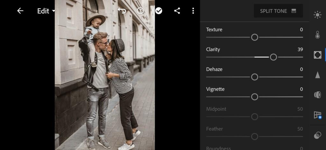Image resolution: width=326 pixels, height=150 pixels.
Task: Confirm edits with the checkmark icon
Action: coord(159,11)
